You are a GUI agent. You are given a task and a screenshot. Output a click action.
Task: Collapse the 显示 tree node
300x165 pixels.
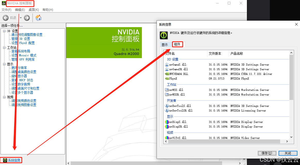[x=4, y=64]
